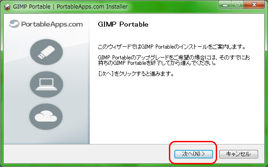Click the キャンセル button
The width and height of the screenshot is (268, 167).
click(x=239, y=154)
